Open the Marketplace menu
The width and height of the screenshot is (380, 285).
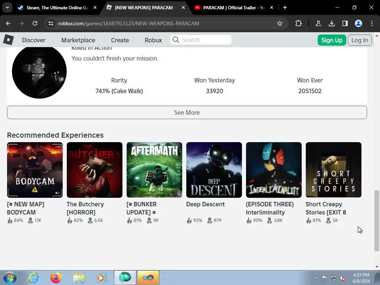78,40
